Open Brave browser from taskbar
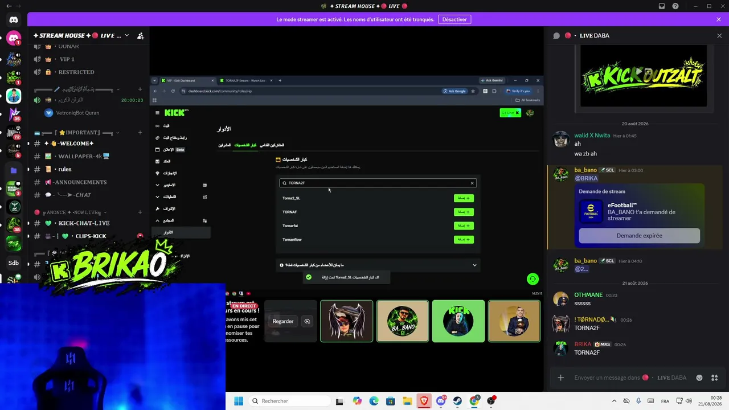Viewport: 729px width, 410px height. click(x=424, y=401)
